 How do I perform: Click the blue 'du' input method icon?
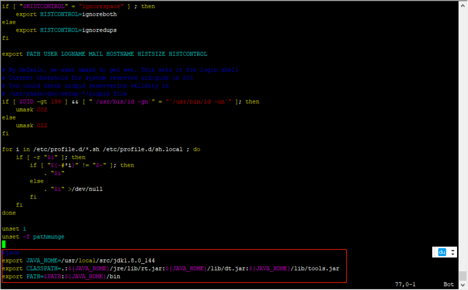pyautogui.click(x=442, y=252)
